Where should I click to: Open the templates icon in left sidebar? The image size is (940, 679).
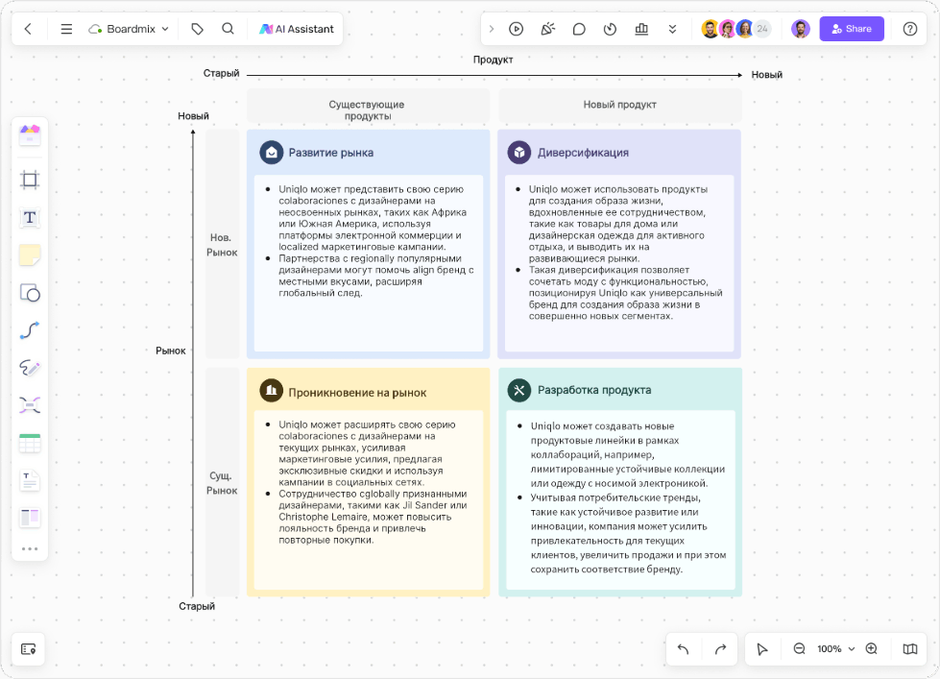coord(30,135)
